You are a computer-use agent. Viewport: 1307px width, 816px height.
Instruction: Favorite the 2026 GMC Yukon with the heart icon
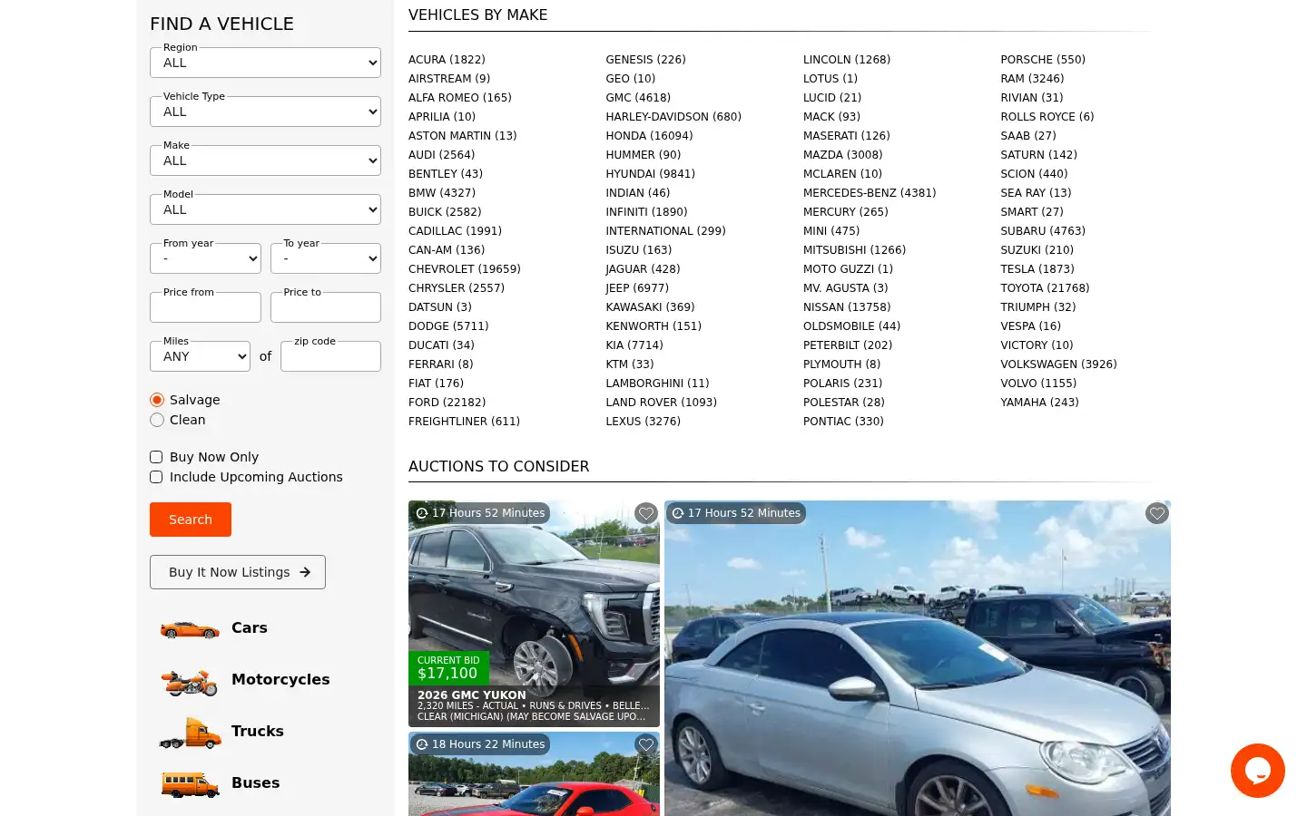[646, 513]
